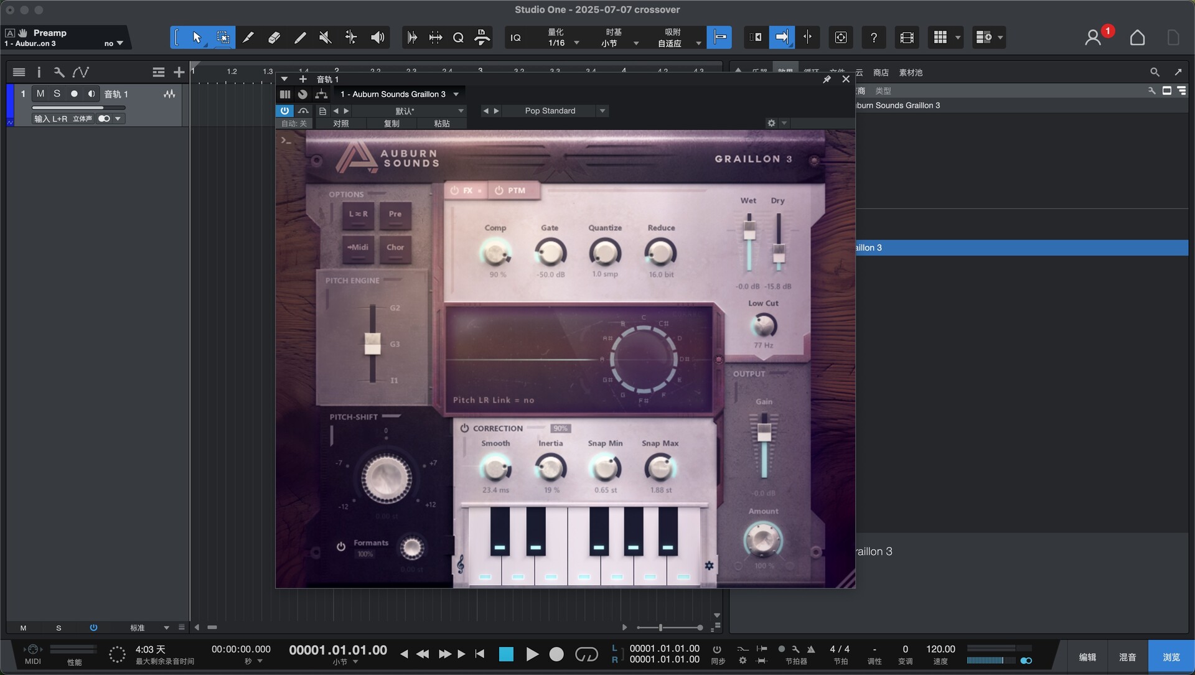Toggle the plugin power bypass button

click(284, 111)
